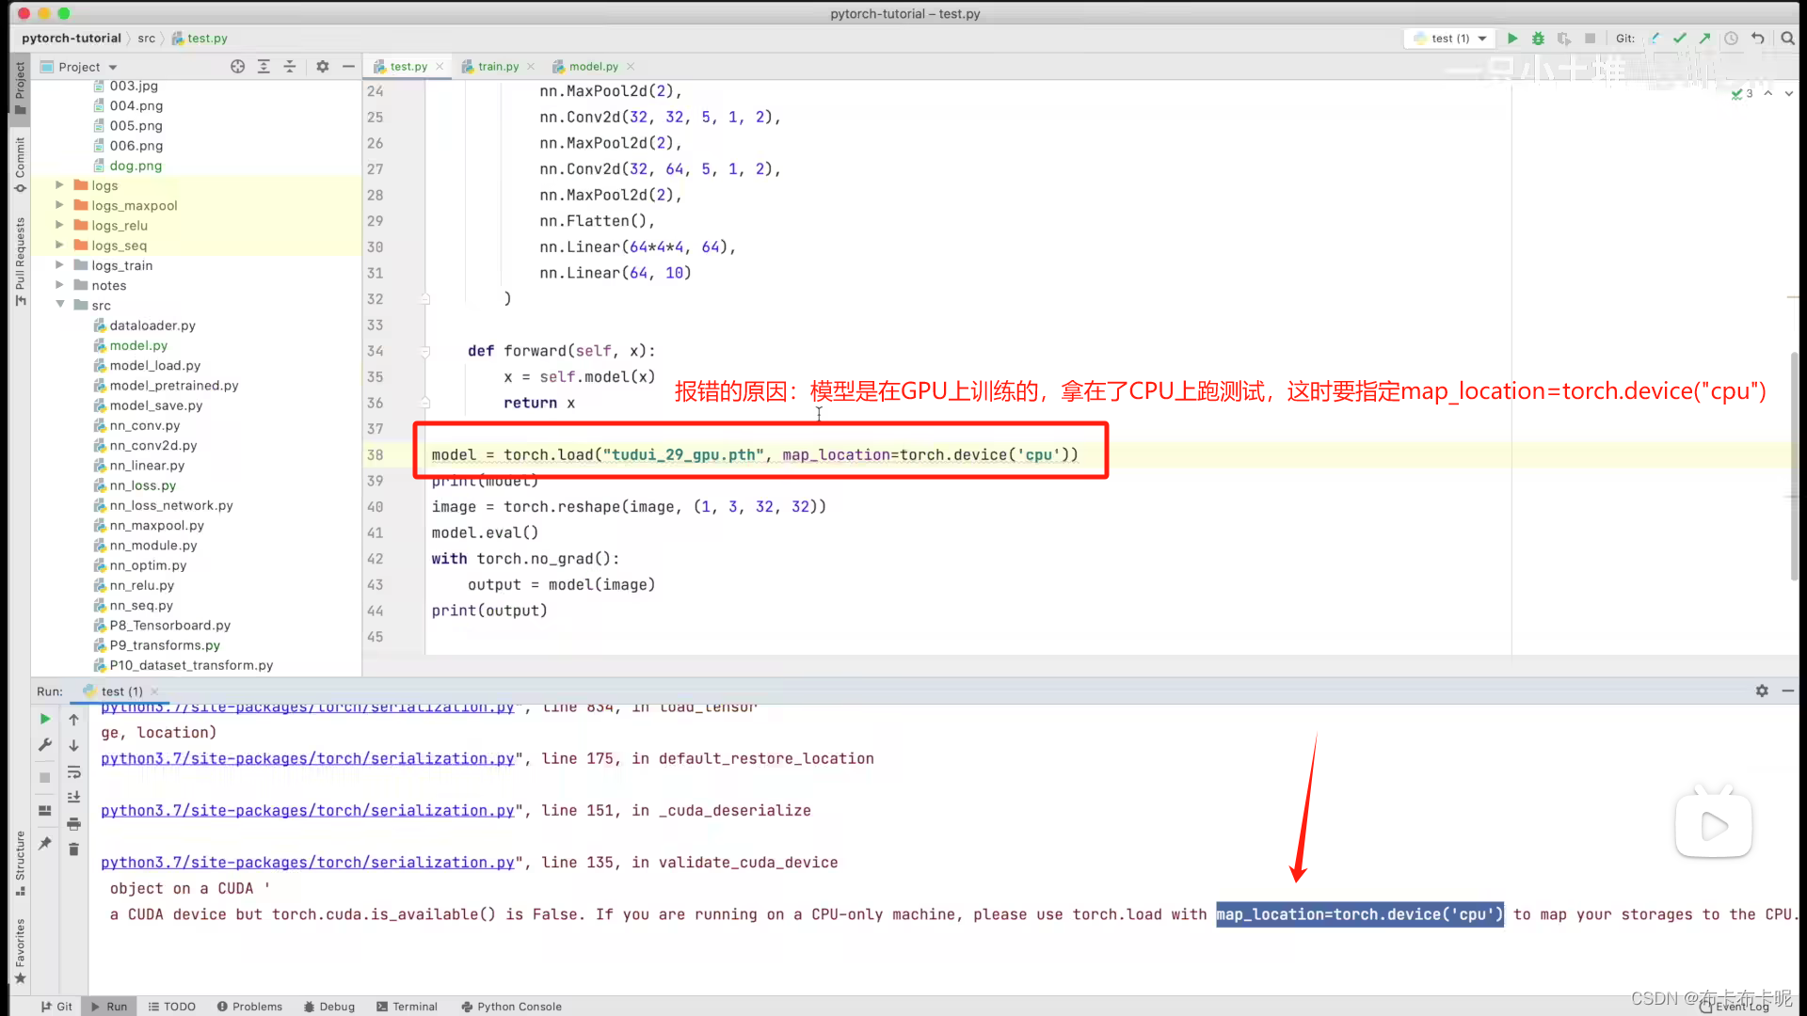1807x1016 pixels.
Task: Collapse all in Project panel
Action: 290,67
